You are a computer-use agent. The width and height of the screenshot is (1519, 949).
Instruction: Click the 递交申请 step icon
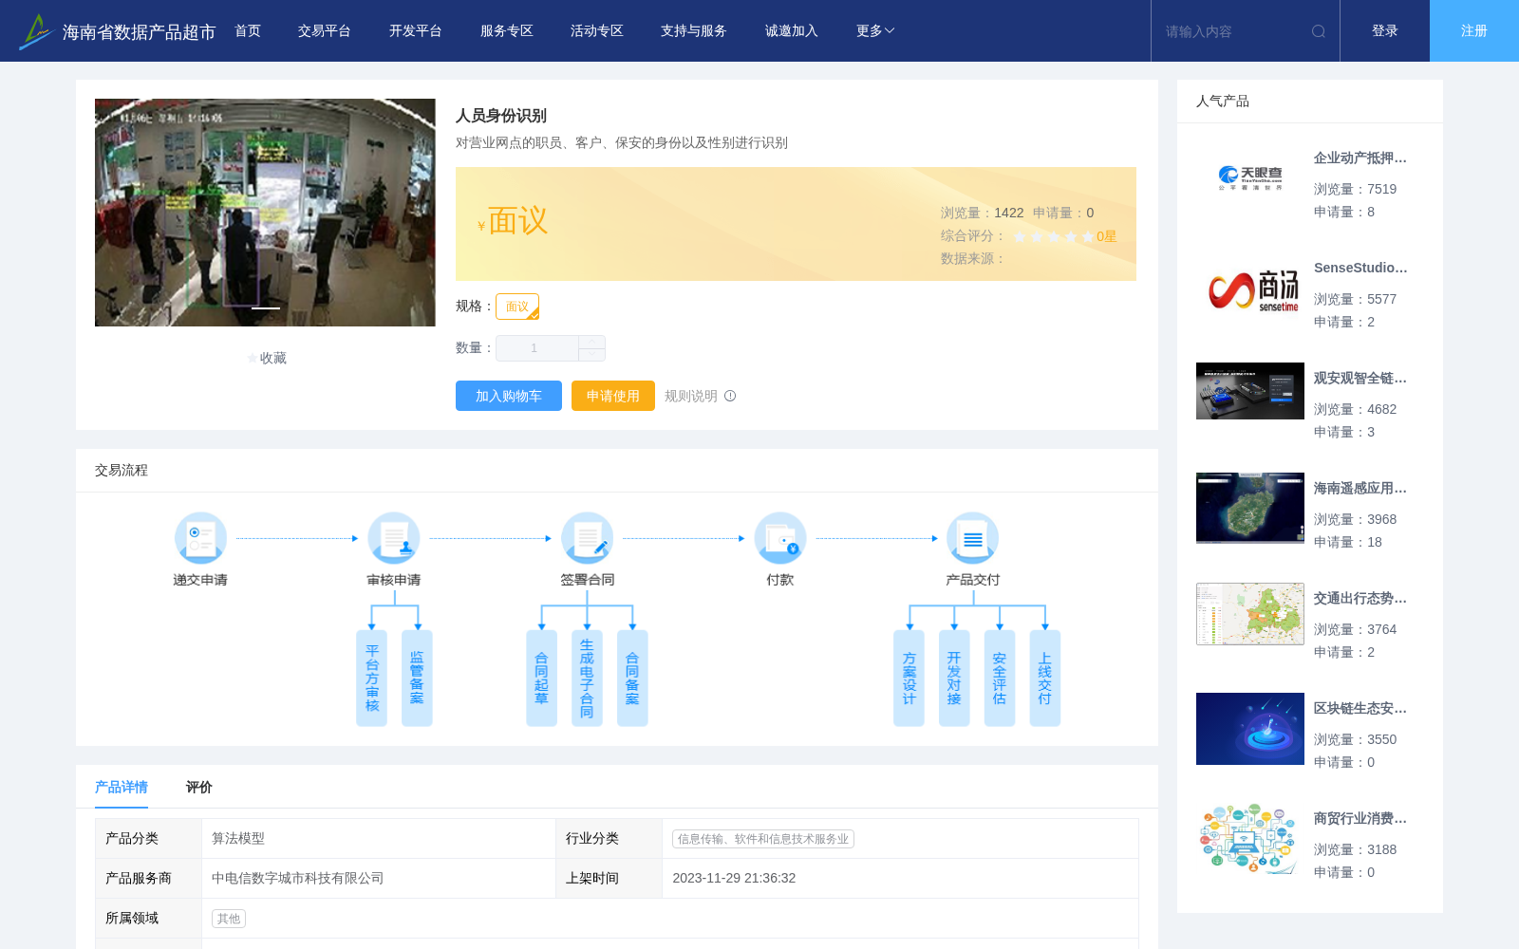point(200,538)
